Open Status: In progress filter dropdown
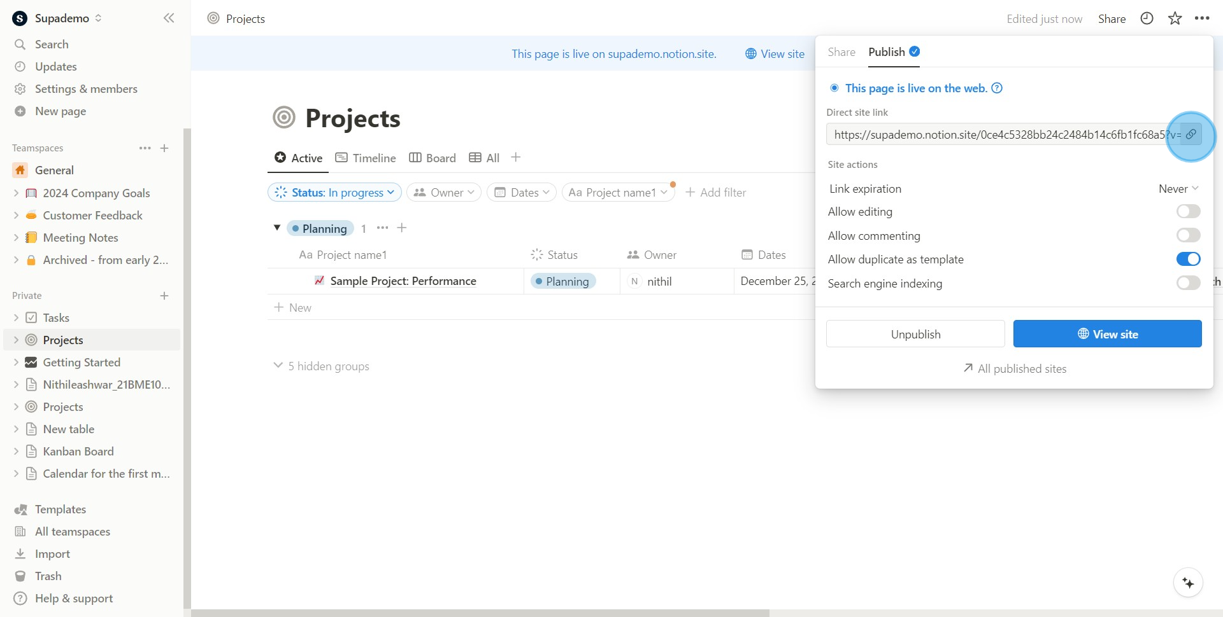The image size is (1223, 617). coord(334,192)
